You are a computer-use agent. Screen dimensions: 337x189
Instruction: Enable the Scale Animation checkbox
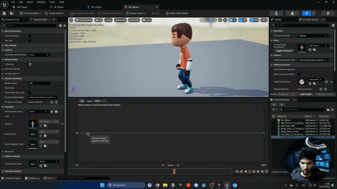(30, 36)
